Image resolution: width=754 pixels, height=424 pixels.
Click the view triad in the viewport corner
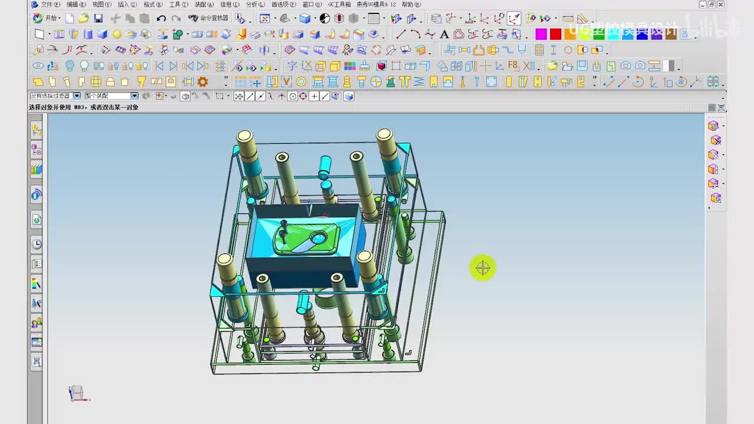coord(78,393)
